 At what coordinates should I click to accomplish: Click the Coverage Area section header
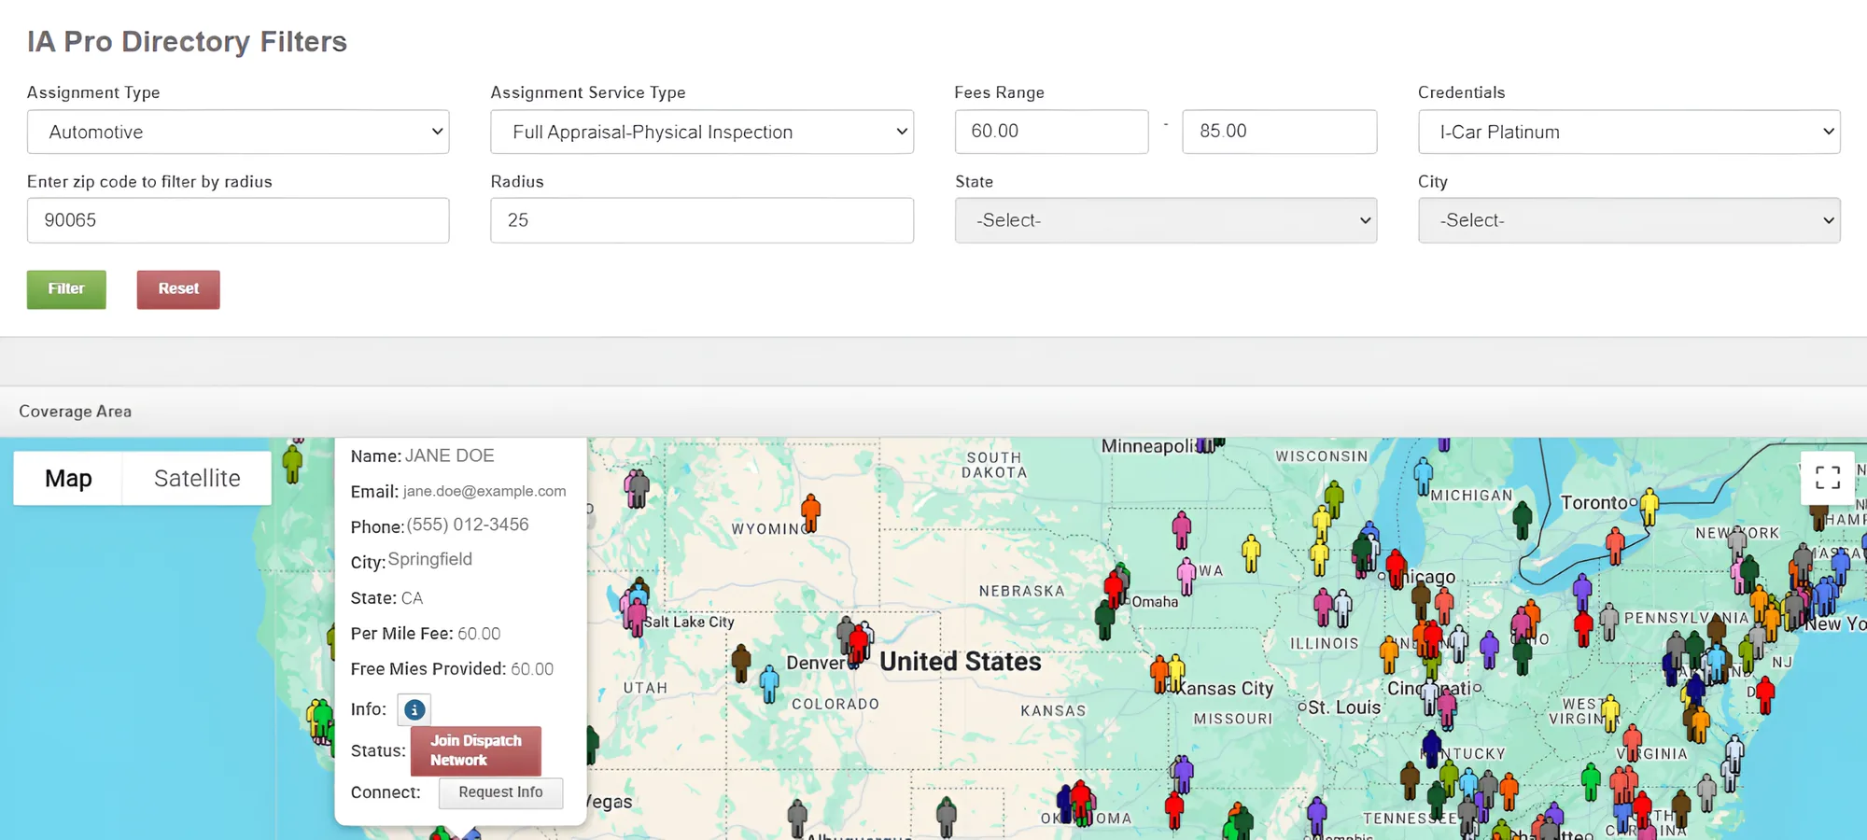click(76, 412)
